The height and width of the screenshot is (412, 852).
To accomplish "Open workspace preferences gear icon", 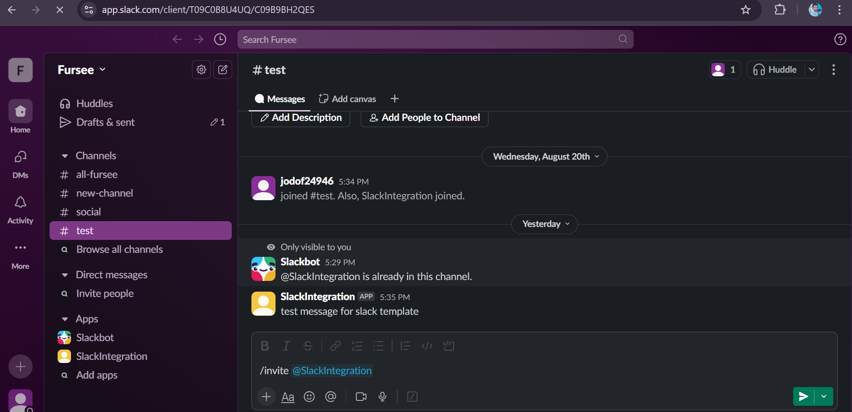I will coord(201,70).
